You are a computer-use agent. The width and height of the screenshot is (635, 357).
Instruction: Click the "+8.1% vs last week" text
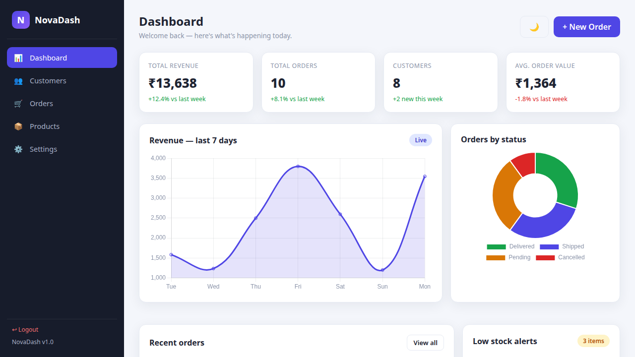(x=298, y=99)
